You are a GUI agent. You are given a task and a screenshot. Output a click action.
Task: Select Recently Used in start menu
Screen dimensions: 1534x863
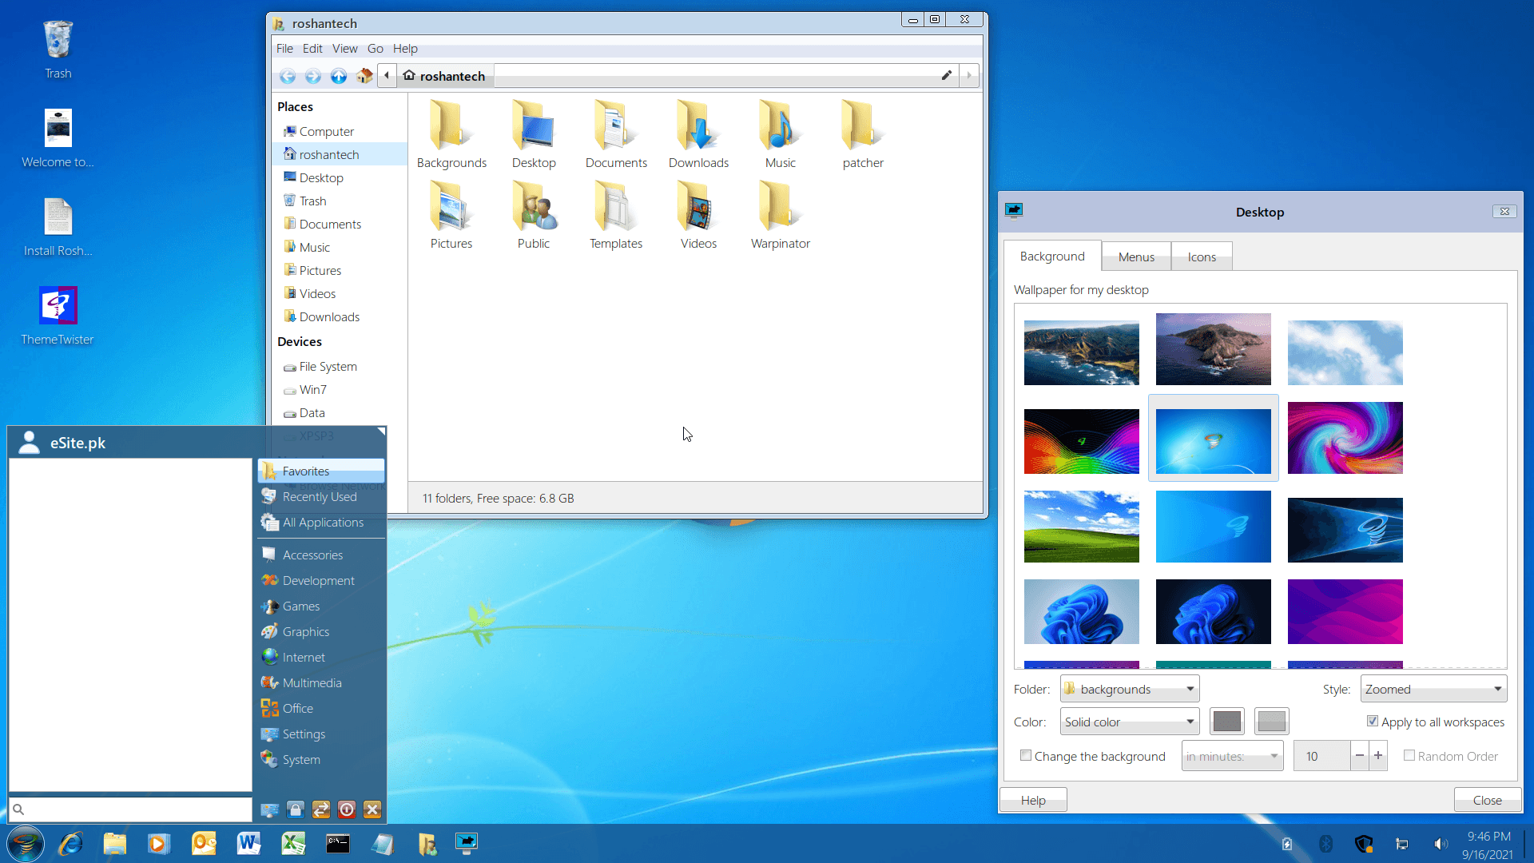[x=322, y=496]
